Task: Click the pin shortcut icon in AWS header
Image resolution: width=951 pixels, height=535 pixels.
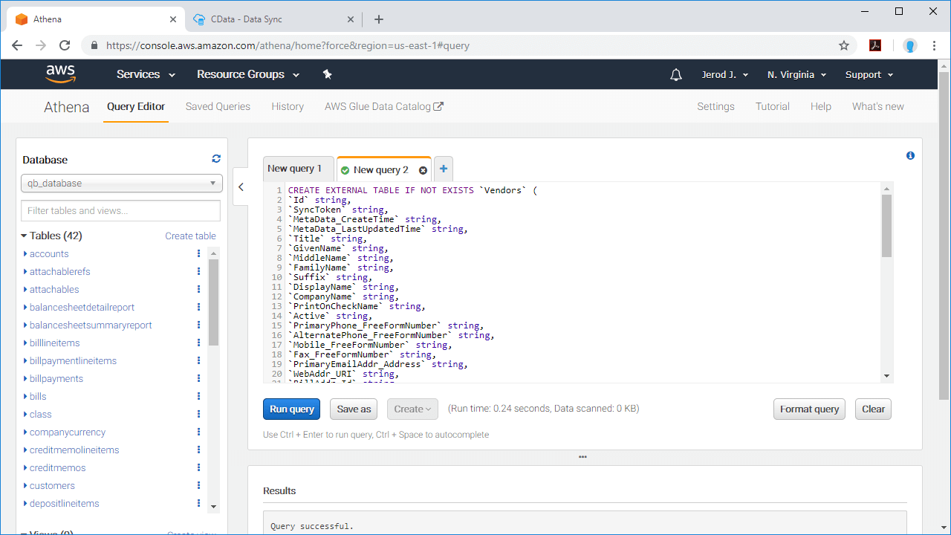Action: [x=327, y=74]
